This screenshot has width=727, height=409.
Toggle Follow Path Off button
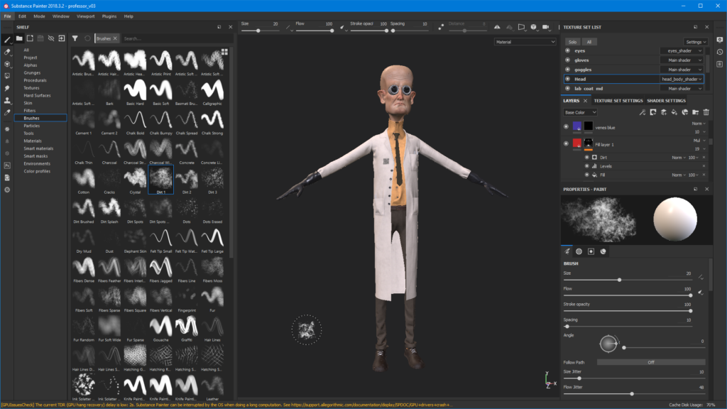(651, 362)
